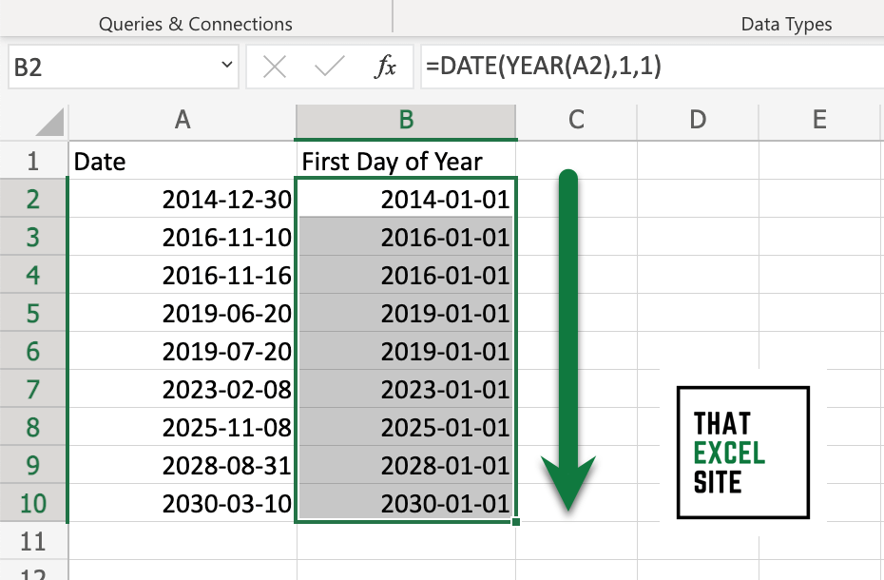Select the First Day of Year header cell
Image resolution: width=884 pixels, height=580 pixels.
(x=406, y=161)
